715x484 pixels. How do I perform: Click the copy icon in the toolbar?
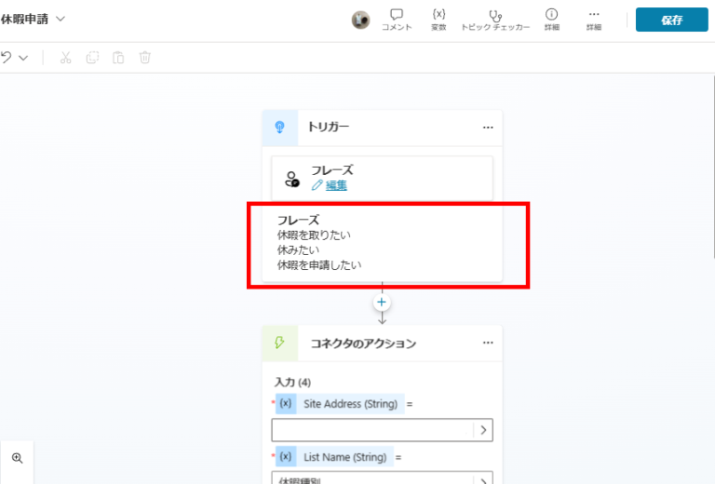point(92,58)
